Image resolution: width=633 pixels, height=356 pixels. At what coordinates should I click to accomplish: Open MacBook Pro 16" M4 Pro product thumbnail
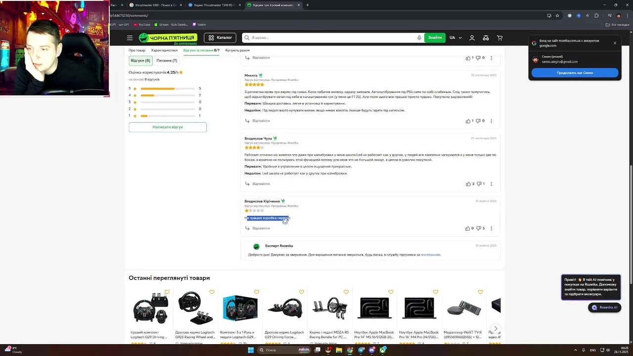(419, 309)
